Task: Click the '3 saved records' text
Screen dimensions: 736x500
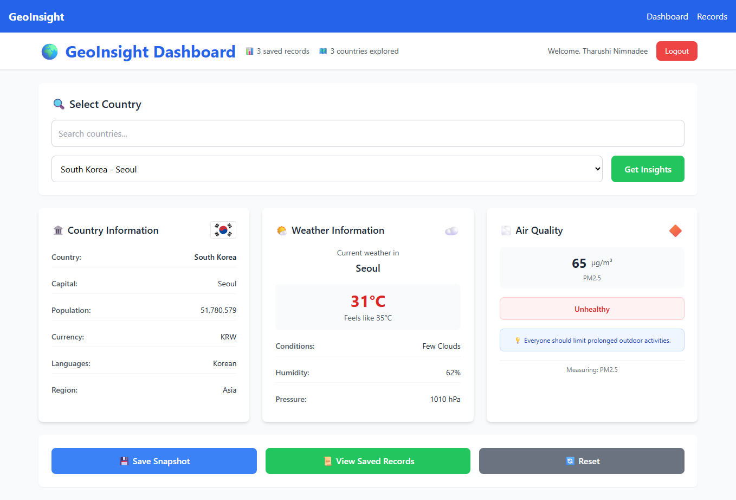Action: coord(283,51)
